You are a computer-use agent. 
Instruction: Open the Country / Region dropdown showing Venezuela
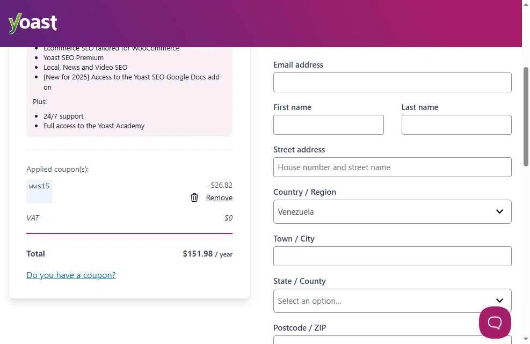click(392, 211)
